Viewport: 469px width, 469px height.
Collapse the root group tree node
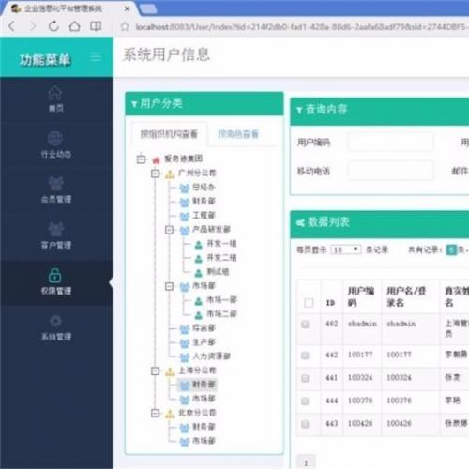tap(141, 159)
